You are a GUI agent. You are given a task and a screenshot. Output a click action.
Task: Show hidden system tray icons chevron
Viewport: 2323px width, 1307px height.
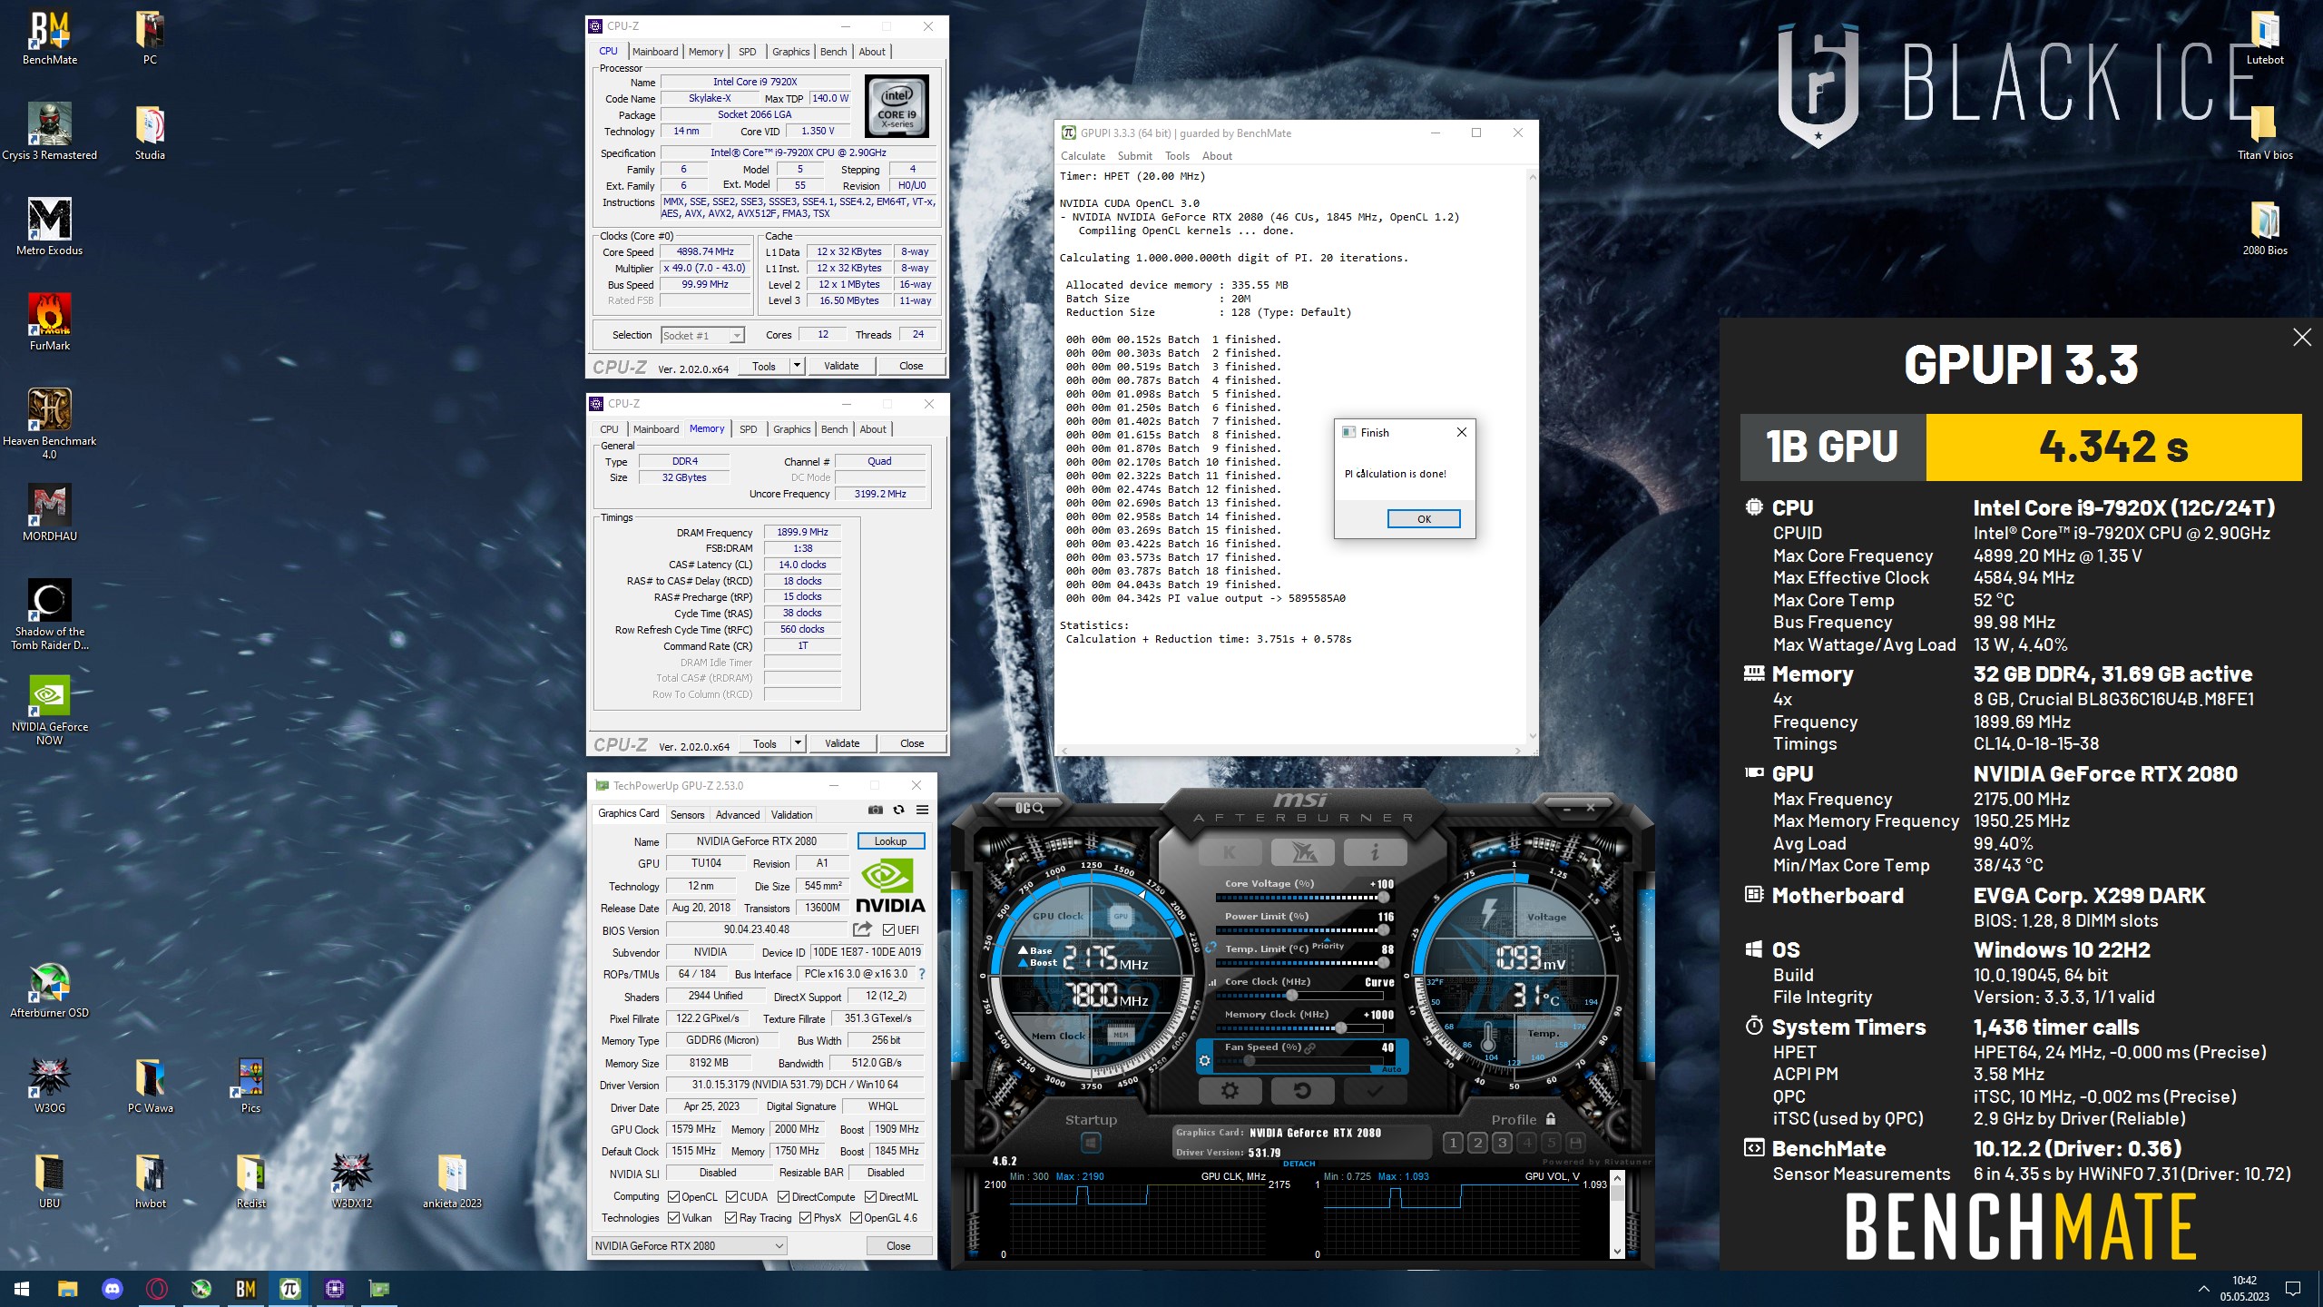click(2203, 1289)
